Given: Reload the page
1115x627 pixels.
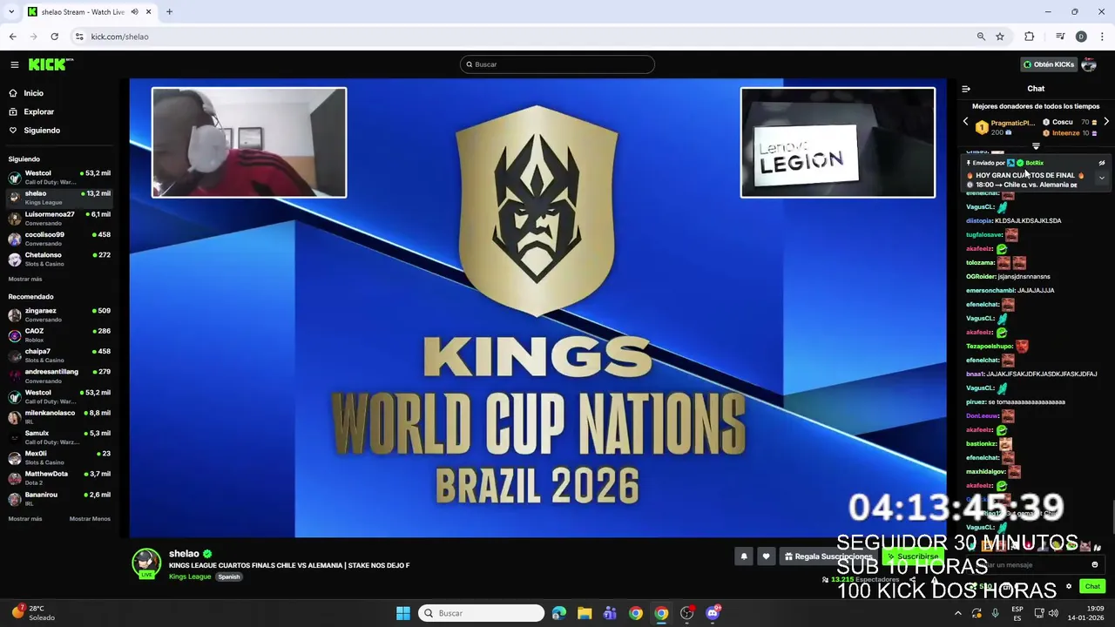Looking at the screenshot, I should 54,37.
